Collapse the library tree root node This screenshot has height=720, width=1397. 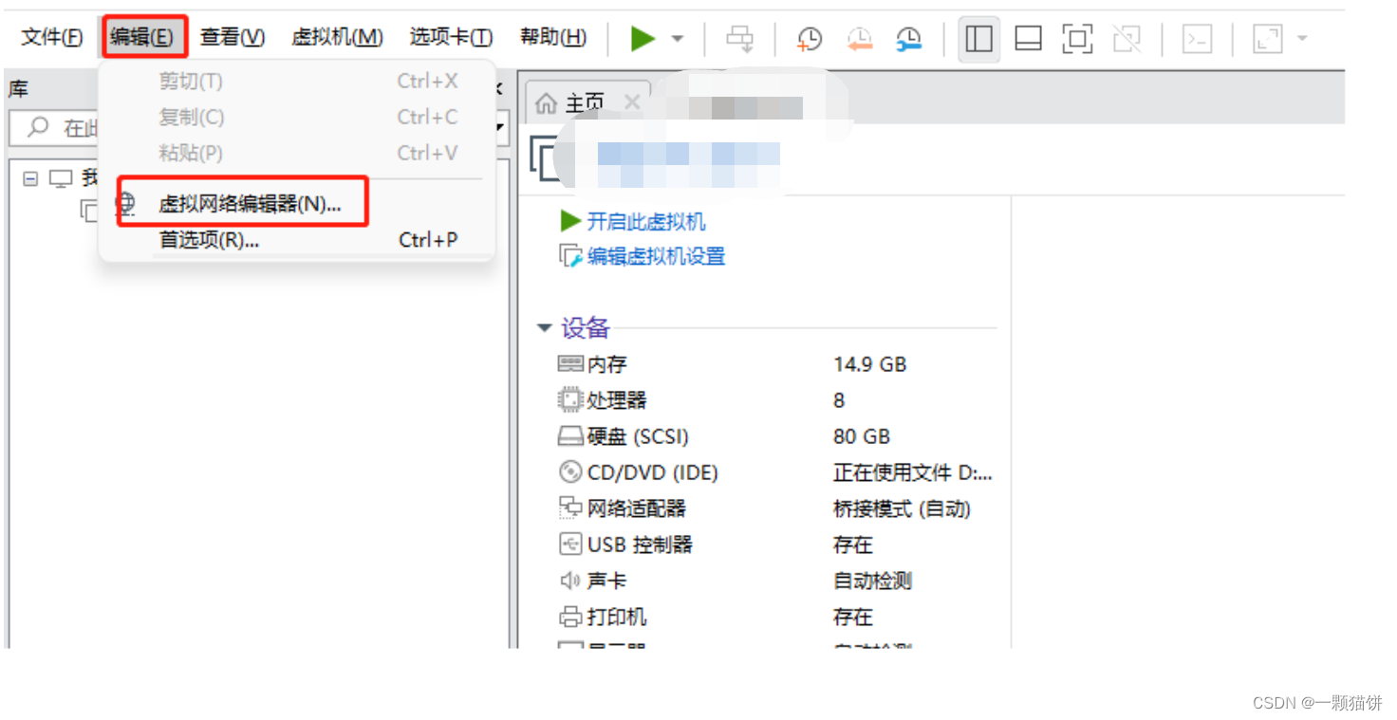coord(31,177)
